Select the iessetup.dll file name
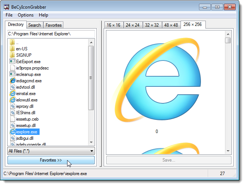245x186 pixels. pos(26,126)
